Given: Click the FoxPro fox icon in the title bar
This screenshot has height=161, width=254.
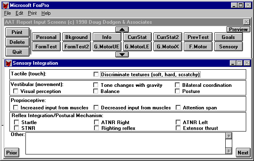Looking at the screenshot, I should (6, 5).
